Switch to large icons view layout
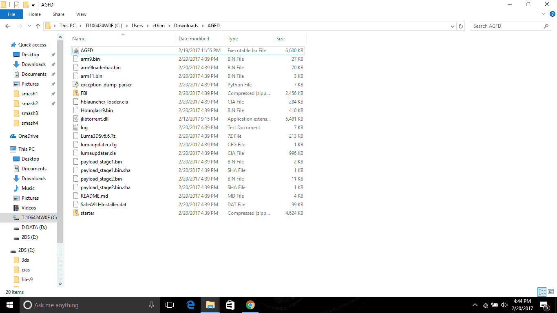The width and height of the screenshot is (557, 313). [551, 292]
